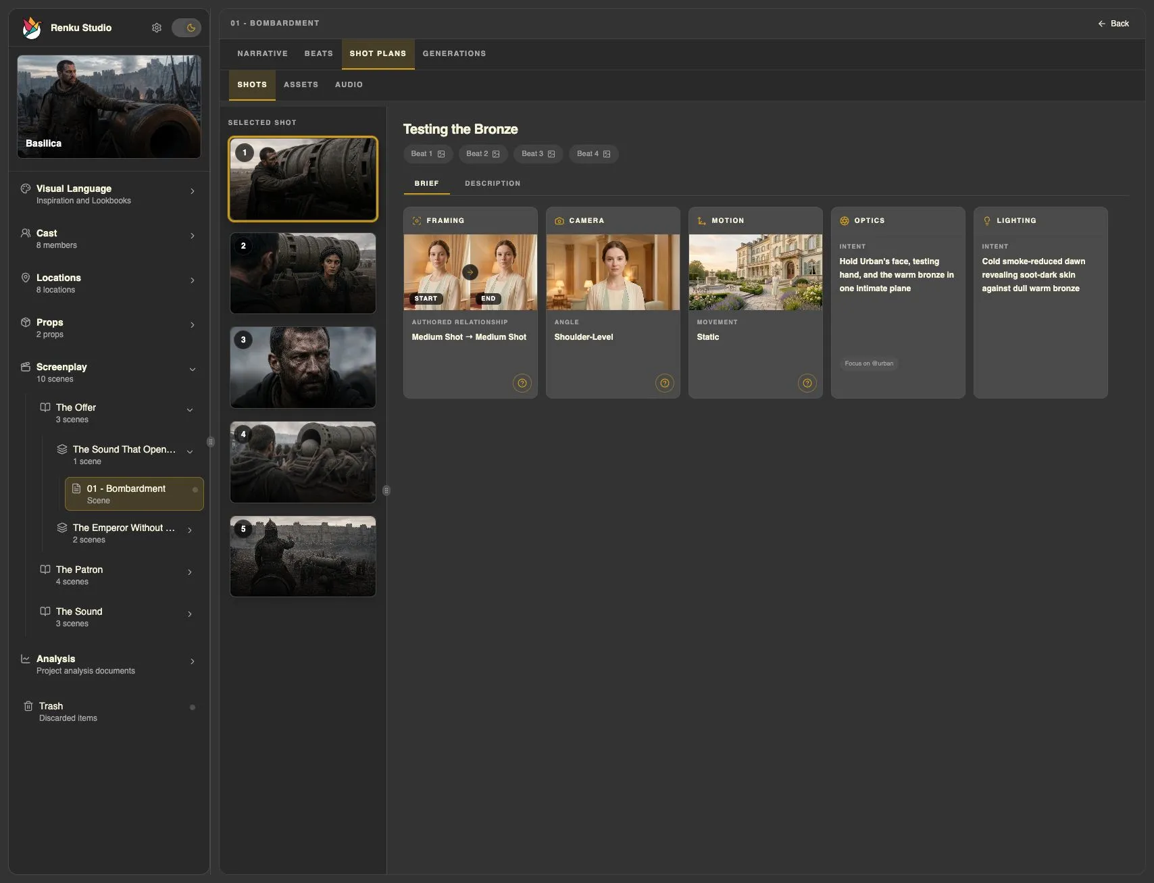Open settings via the gear icon
The height and width of the screenshot is (883, 1154).
pyautogui.click(x=157, y=28)
